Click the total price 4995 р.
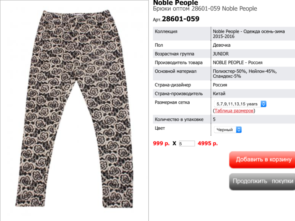The image size is (295, 221). 208,143
